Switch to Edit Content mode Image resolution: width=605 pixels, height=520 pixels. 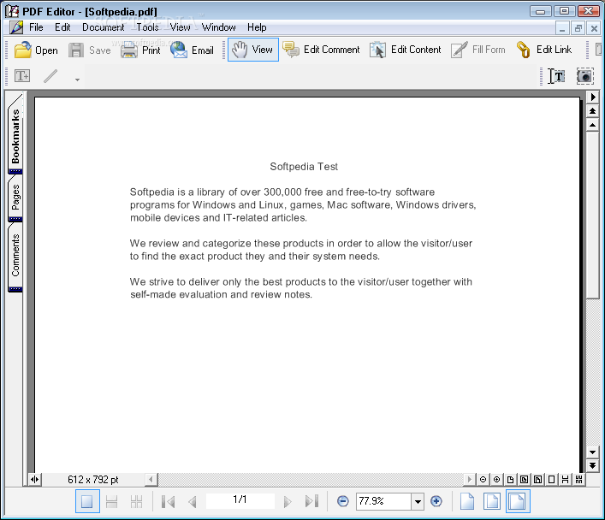405,50
